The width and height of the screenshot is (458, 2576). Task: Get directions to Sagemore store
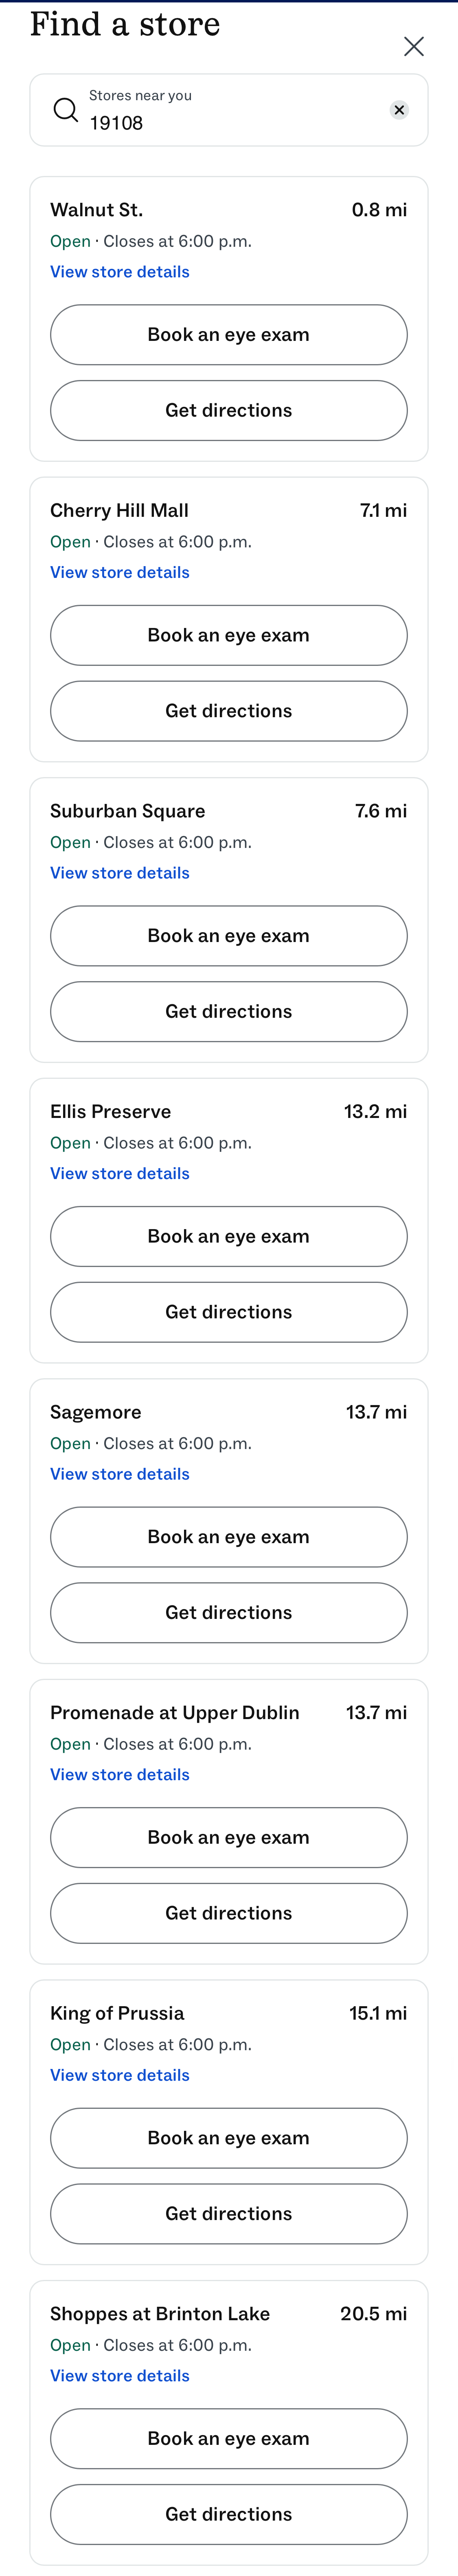(228, 1612)
